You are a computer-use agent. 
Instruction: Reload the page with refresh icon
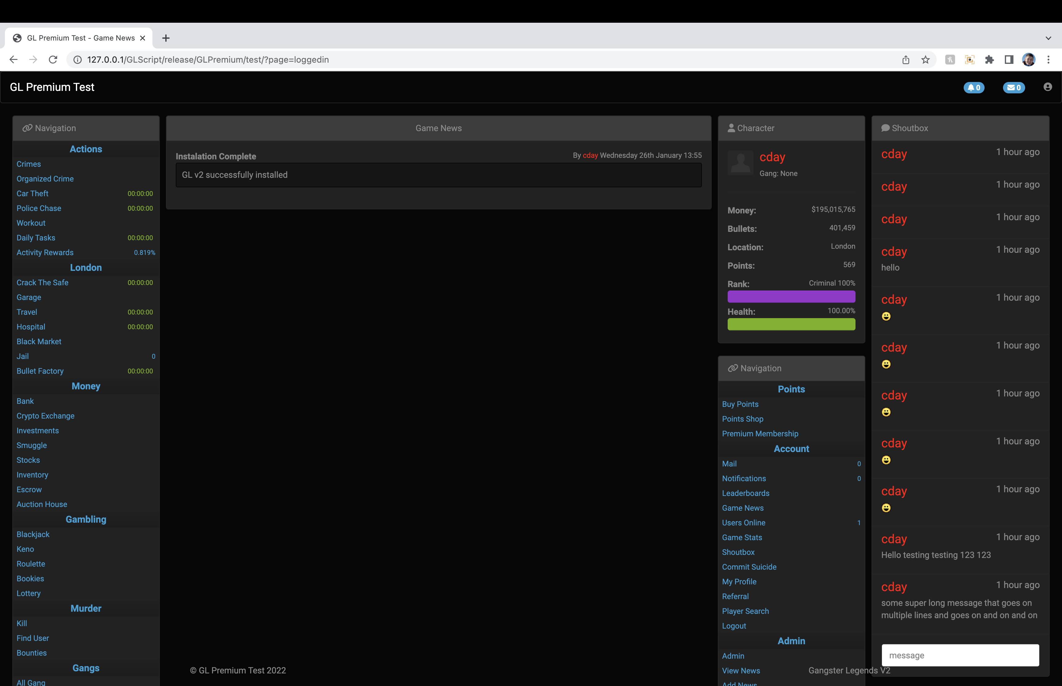[x=53, y=60]
